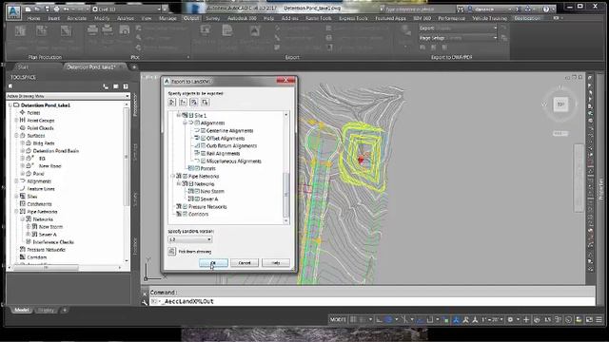Uncheck Centerline Alignments checkbox
This screenshot has height=342, width=609.
[203, 131]
